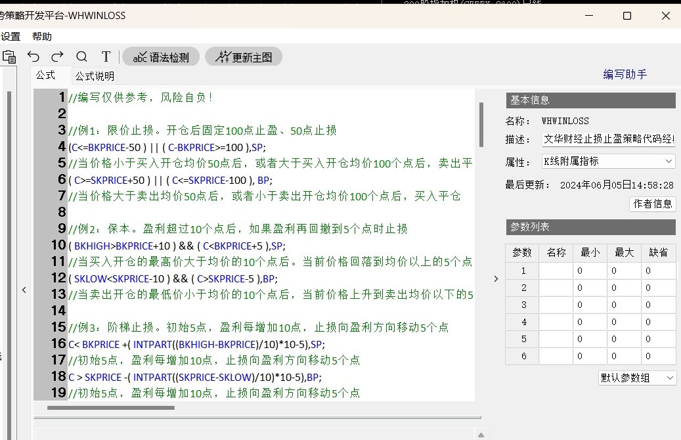This screenshot has height=440, width=681.
Task: Click the 作者信息 button
Action: tap(652, 204)
